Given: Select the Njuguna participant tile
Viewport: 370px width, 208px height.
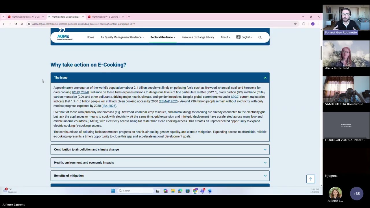Looking at the screenshot, I should [346, 163].
